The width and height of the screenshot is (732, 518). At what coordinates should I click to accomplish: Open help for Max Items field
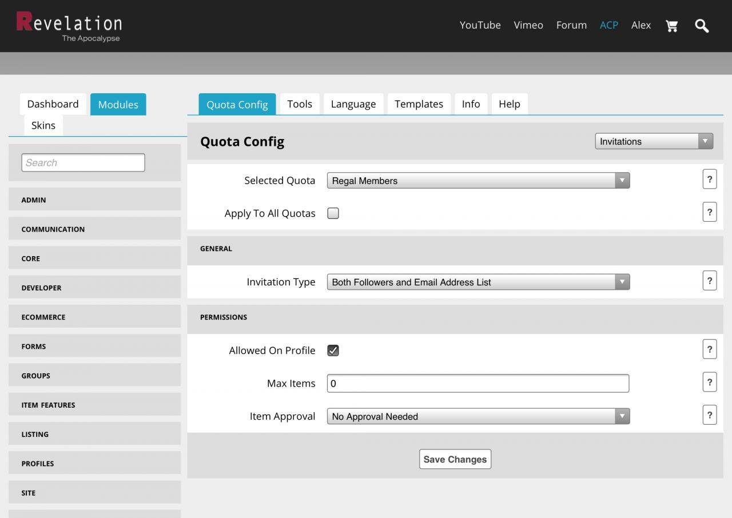709,382
